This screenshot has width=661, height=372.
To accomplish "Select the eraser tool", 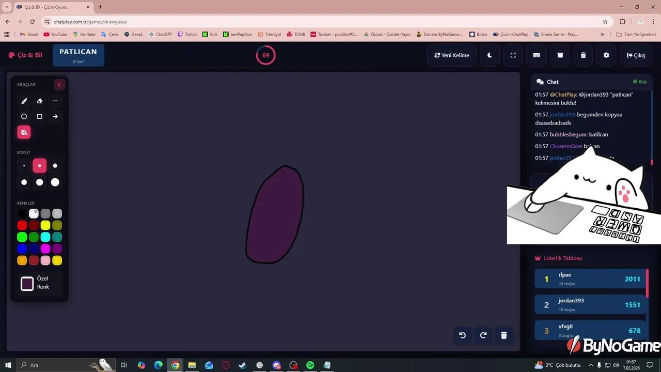I will [x=39, y=101].
